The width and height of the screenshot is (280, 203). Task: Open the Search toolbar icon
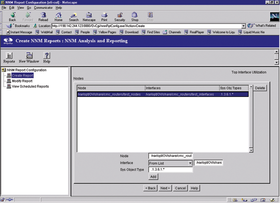74,16
